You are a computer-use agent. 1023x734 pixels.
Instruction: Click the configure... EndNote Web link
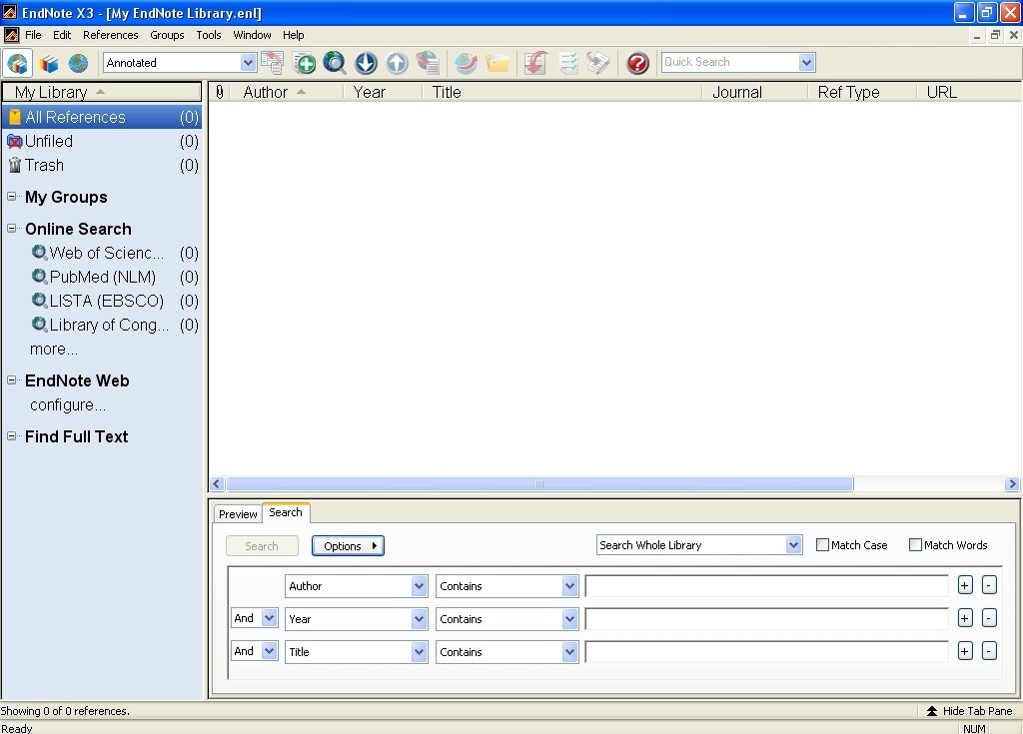pyautogui.click(x=67, y=405)
